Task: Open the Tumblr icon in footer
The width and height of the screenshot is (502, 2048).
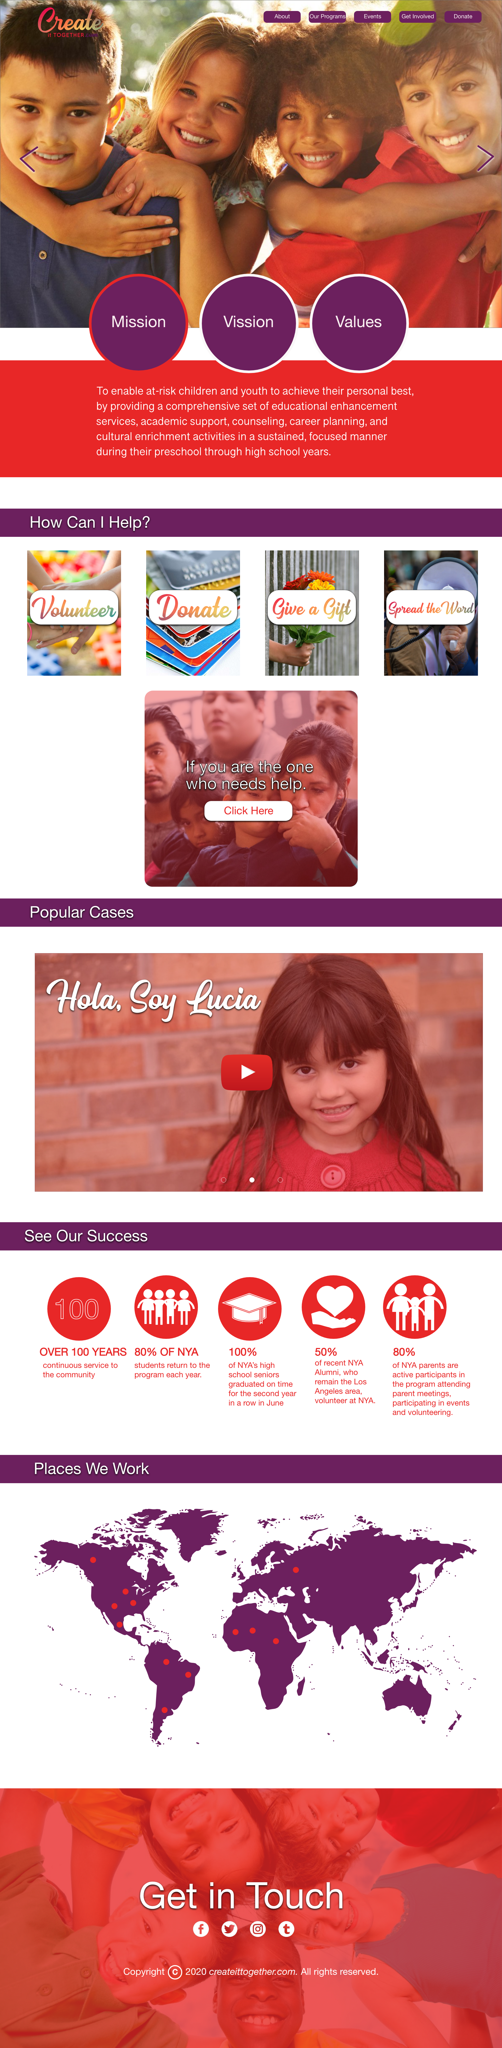Action: (x=287, y=1929)
